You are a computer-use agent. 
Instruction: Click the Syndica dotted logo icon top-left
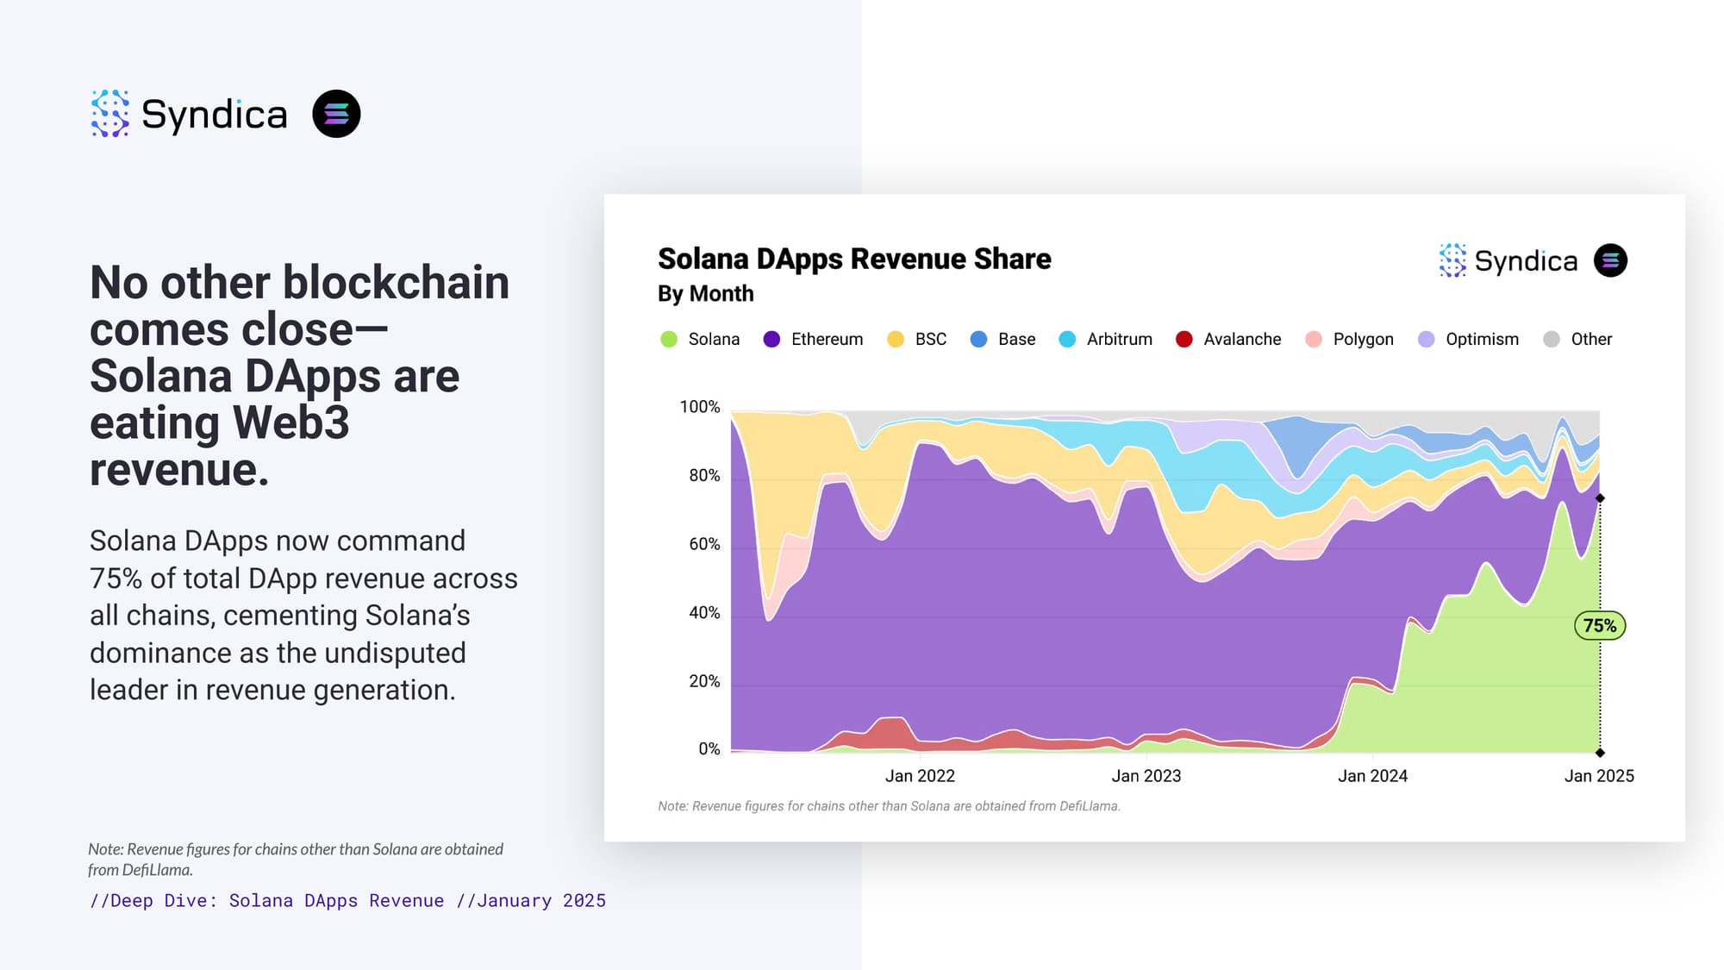pyautogui.click(x=110, y=113)
